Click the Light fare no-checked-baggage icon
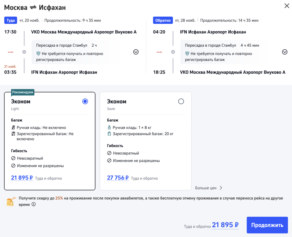 pyautogui.click(x=13, y=134)
